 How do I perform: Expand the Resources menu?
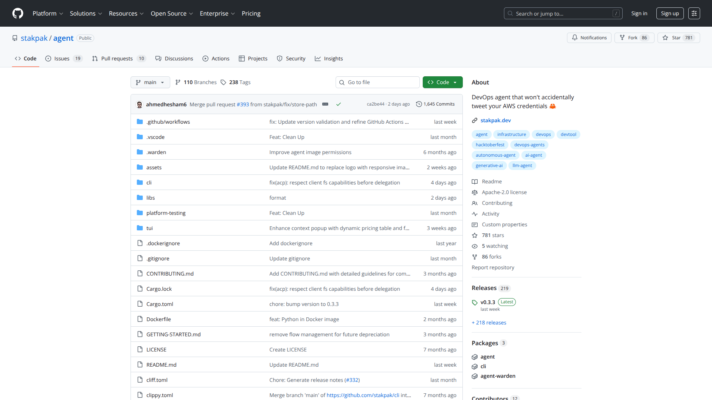point(126,13)
